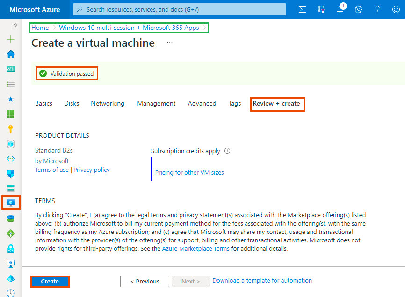Open the storage accounts bar icon
Screen dimensions: 405x297
(11, 189)
